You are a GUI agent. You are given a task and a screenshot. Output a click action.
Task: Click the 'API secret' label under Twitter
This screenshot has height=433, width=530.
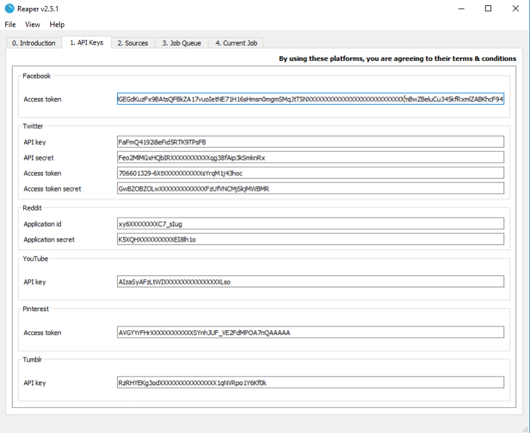pos(38,158)
